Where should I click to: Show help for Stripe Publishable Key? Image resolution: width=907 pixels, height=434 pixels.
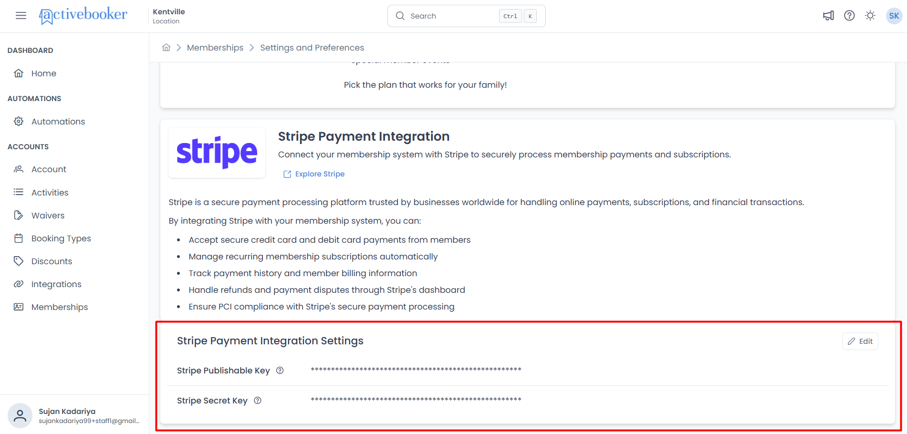pos(280,371)
